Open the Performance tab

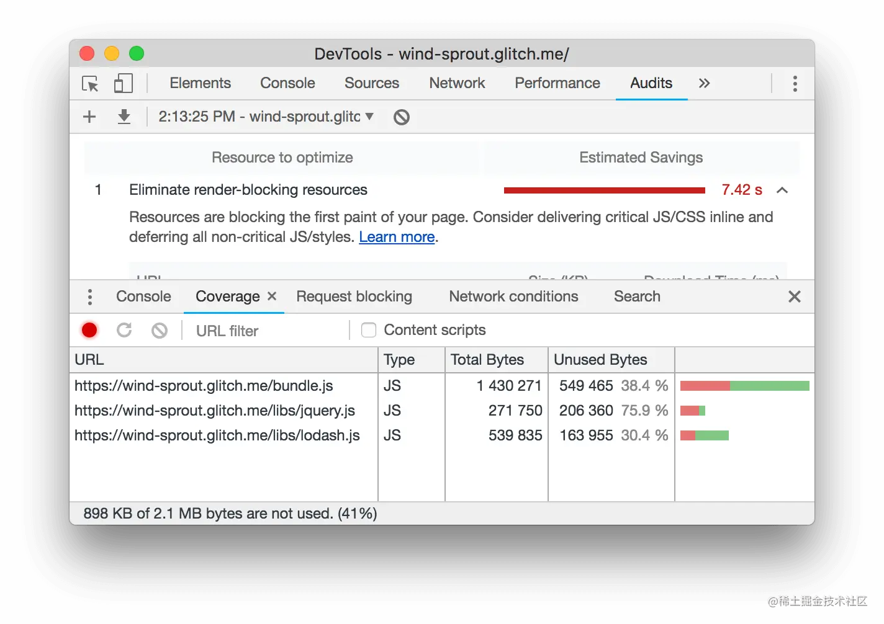[x=557, y=83]
